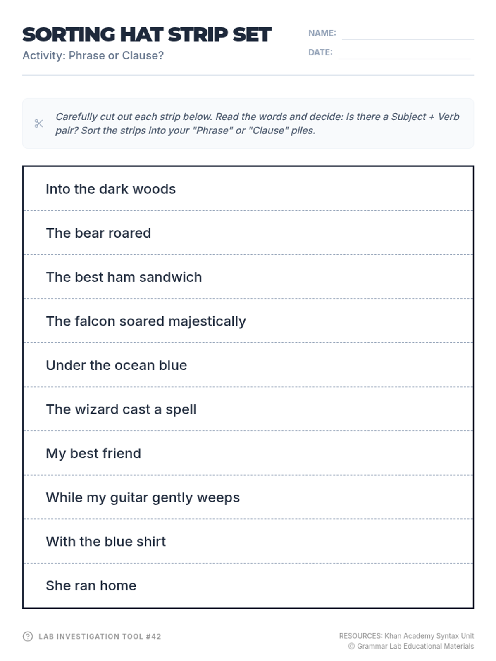Click the "Activity: Phrase or Clause?" subtitle
The image size is (496, 661).
93,55
